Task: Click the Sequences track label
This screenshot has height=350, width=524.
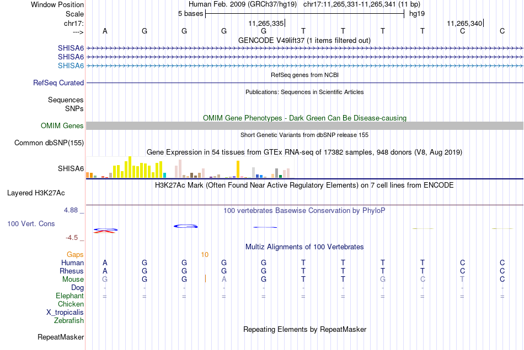Action: click(x=66, y=100)
